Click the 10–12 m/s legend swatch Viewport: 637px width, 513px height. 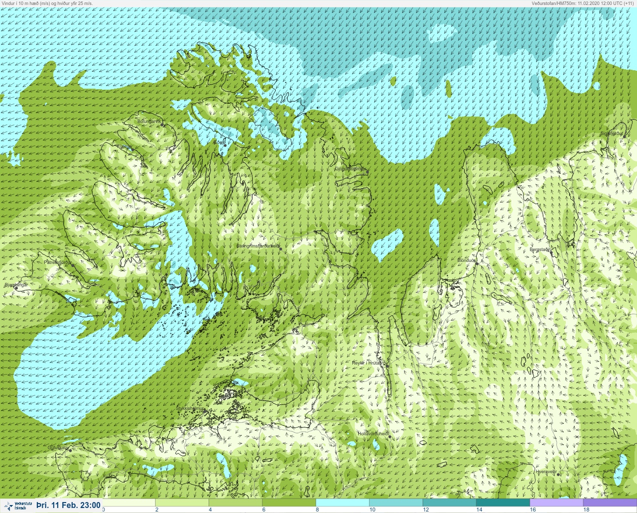(x=396, y=503)
